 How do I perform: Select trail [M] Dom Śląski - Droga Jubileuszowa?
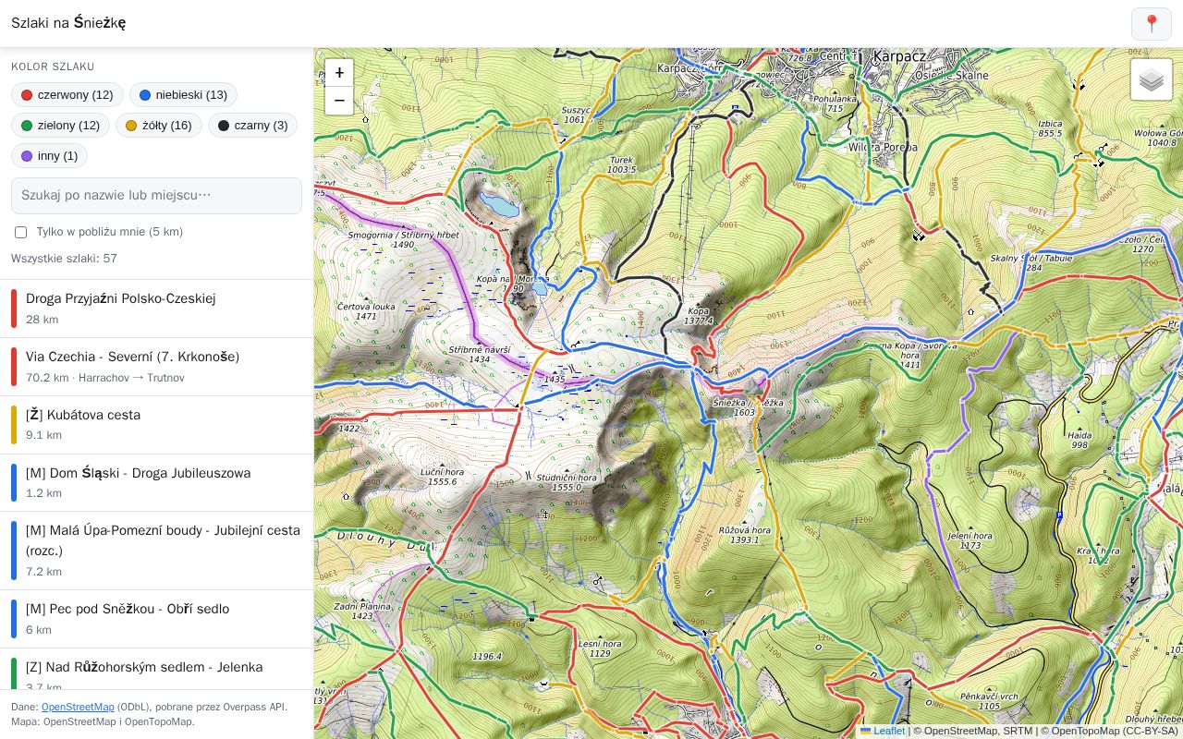(157, 482)
